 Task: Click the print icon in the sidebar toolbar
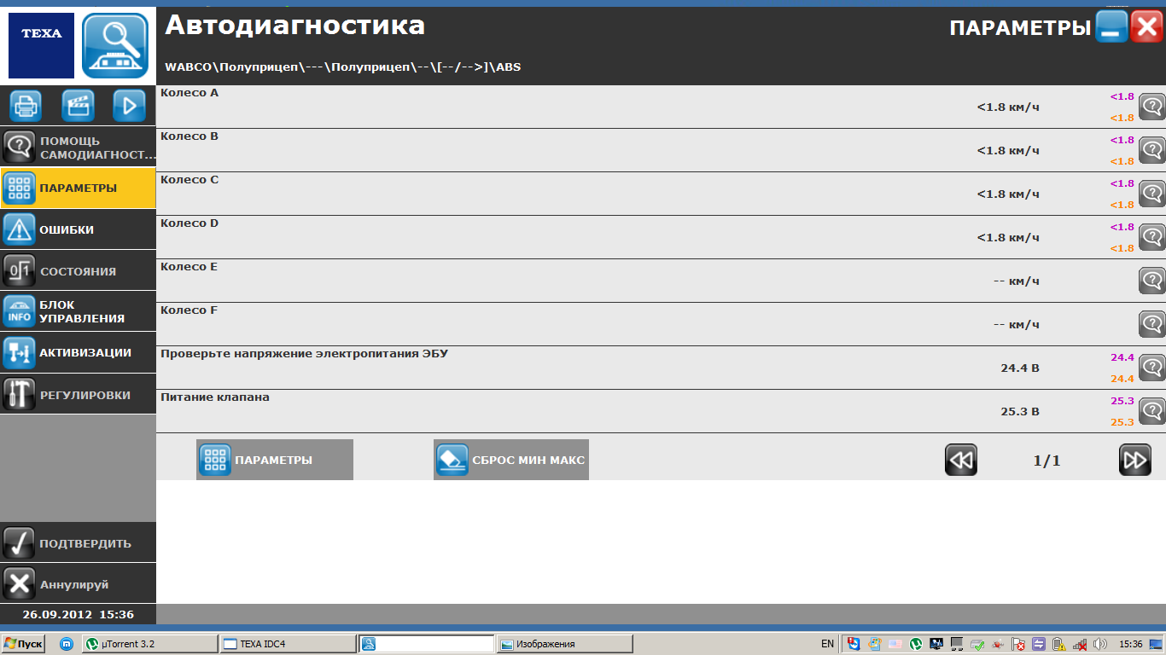point(26,106)
